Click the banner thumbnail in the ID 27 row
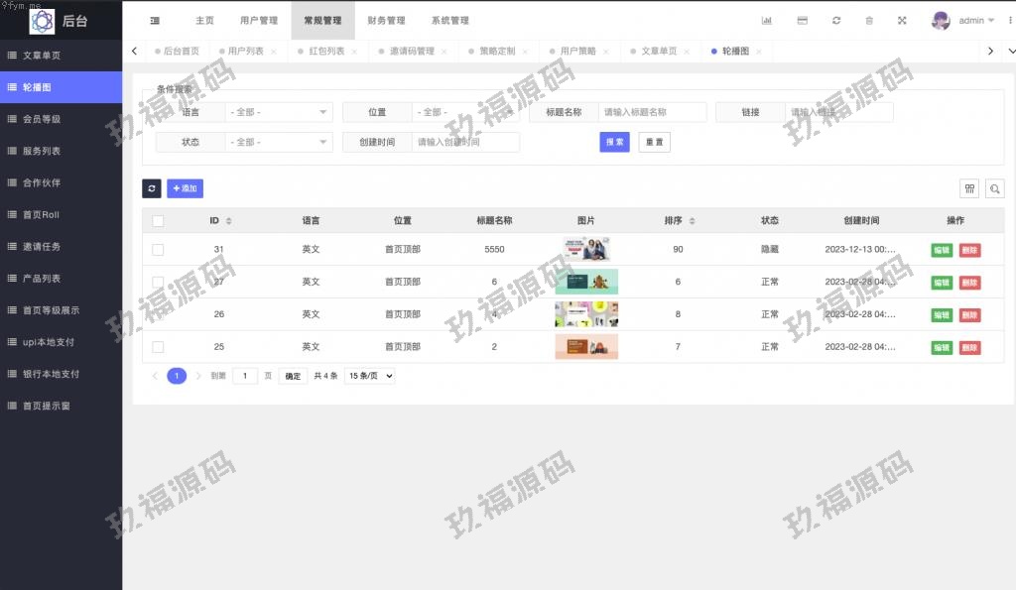 (586, 282)
